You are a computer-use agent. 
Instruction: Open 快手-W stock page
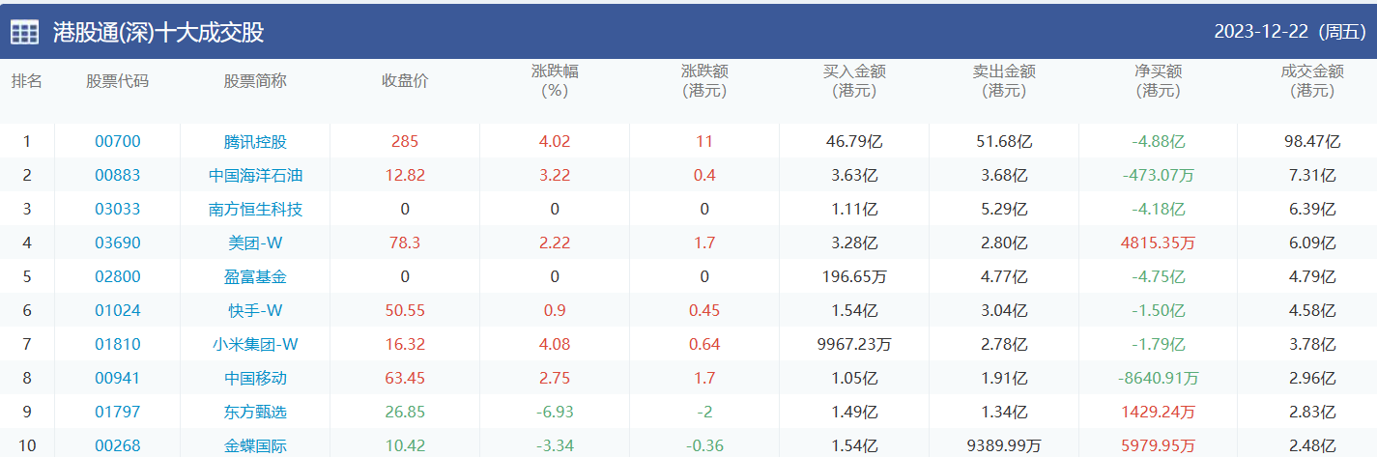255,310
